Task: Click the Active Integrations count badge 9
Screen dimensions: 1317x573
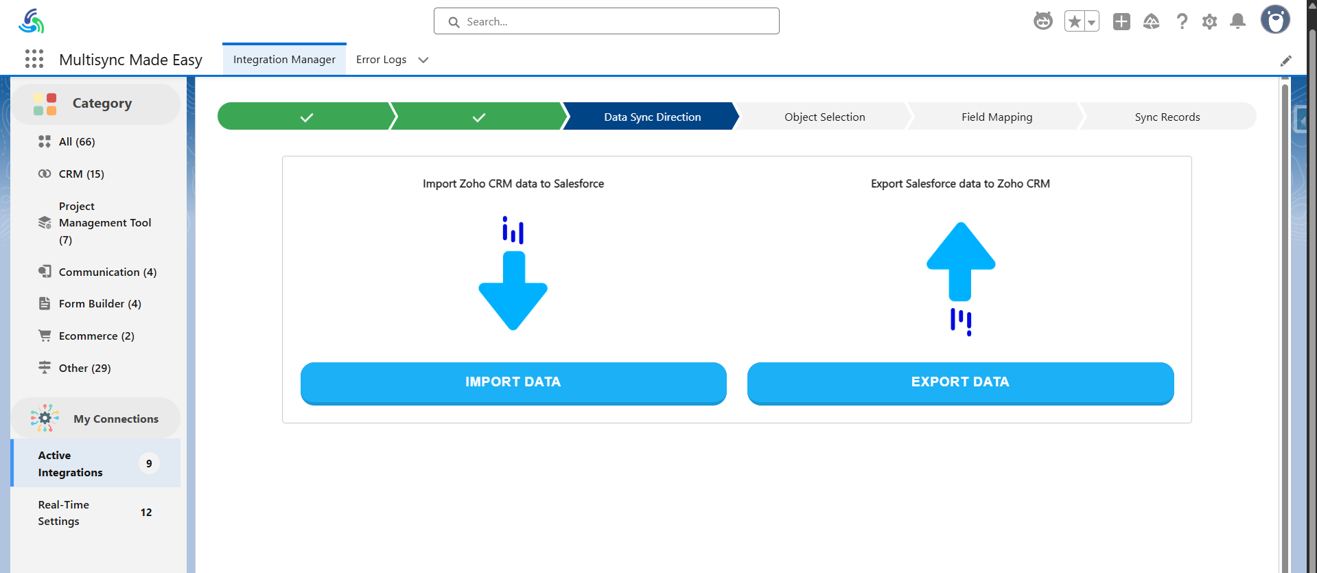Action: click(149, 463)
